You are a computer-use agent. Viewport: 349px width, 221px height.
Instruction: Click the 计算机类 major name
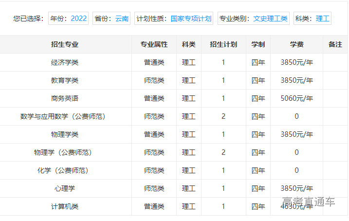coord(65,206)
